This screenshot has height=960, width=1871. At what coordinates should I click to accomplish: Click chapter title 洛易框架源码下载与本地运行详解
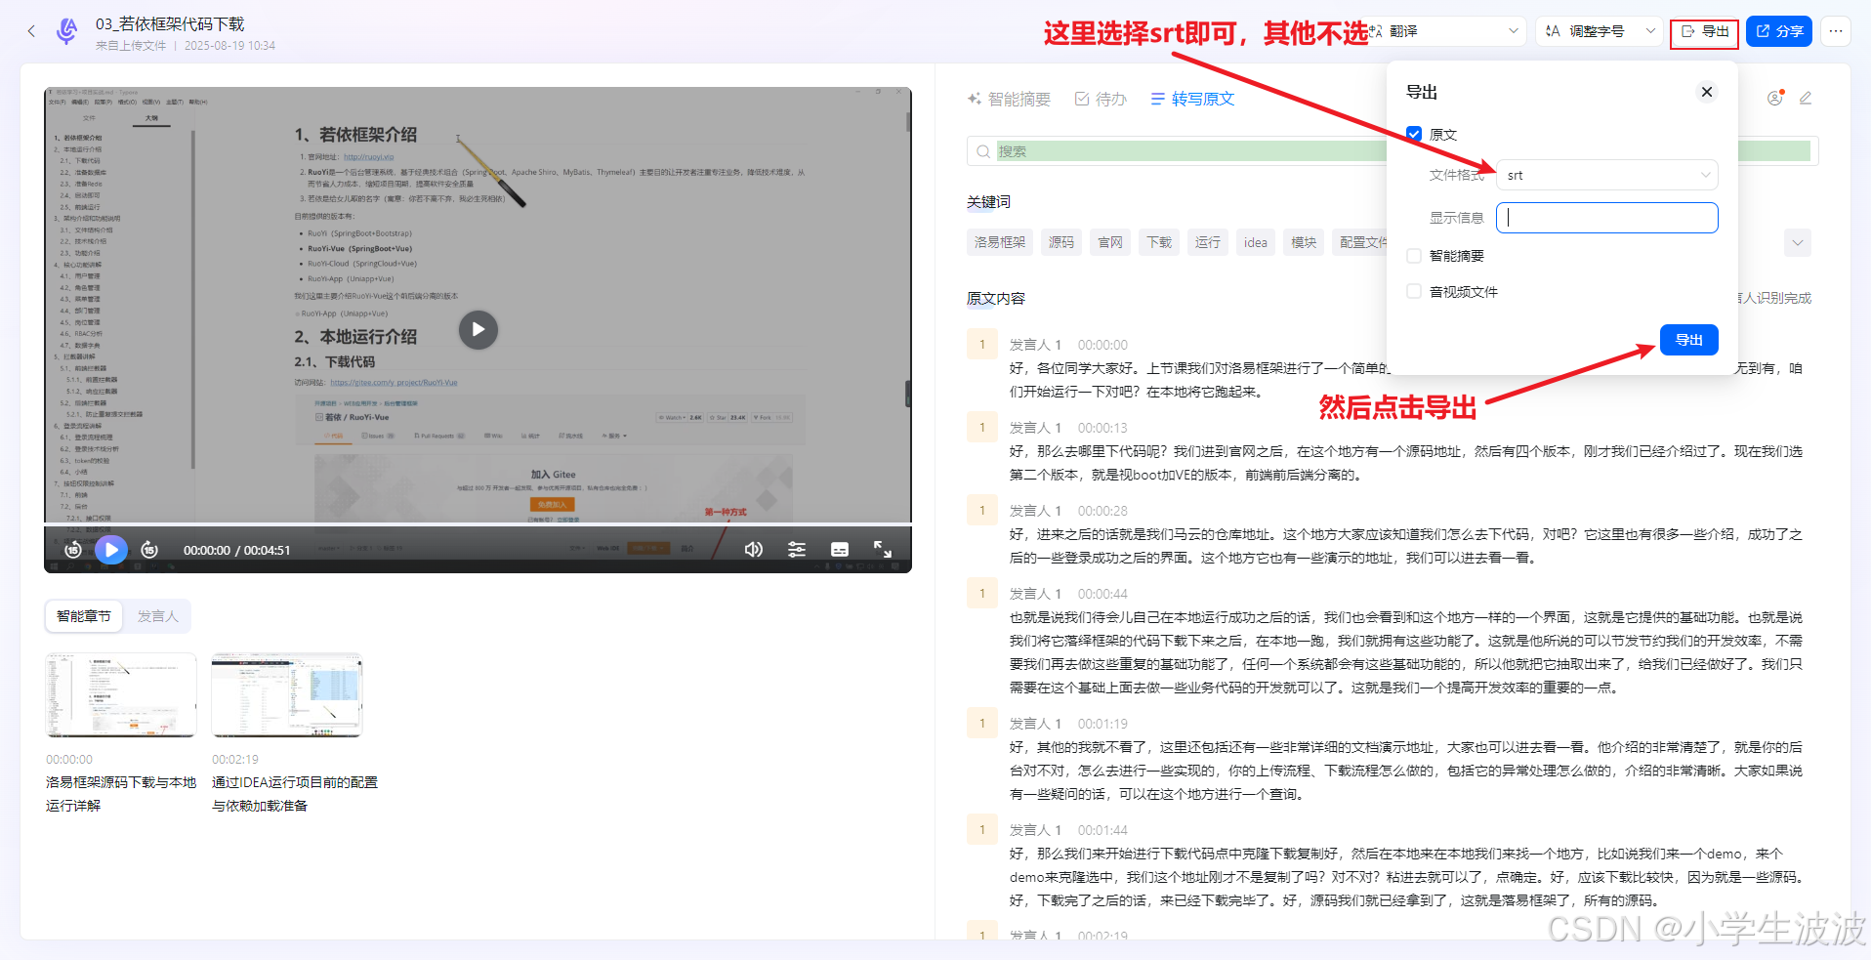pyautogui.click(x=121, y=794)
